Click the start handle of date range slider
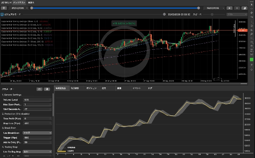Viewport: 255px width, 158px height. click(x=32, y=8)
